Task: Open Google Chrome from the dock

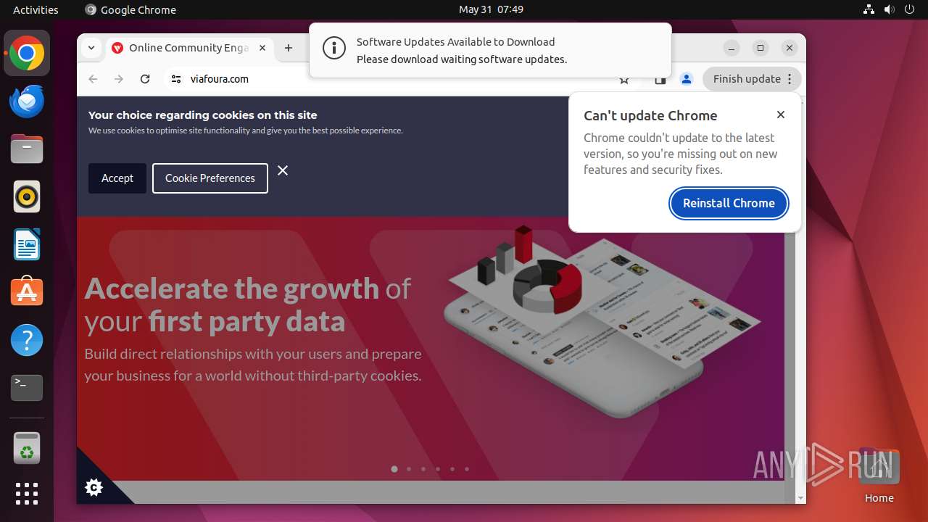Action: pyautogui.click(x=27, y=53)
